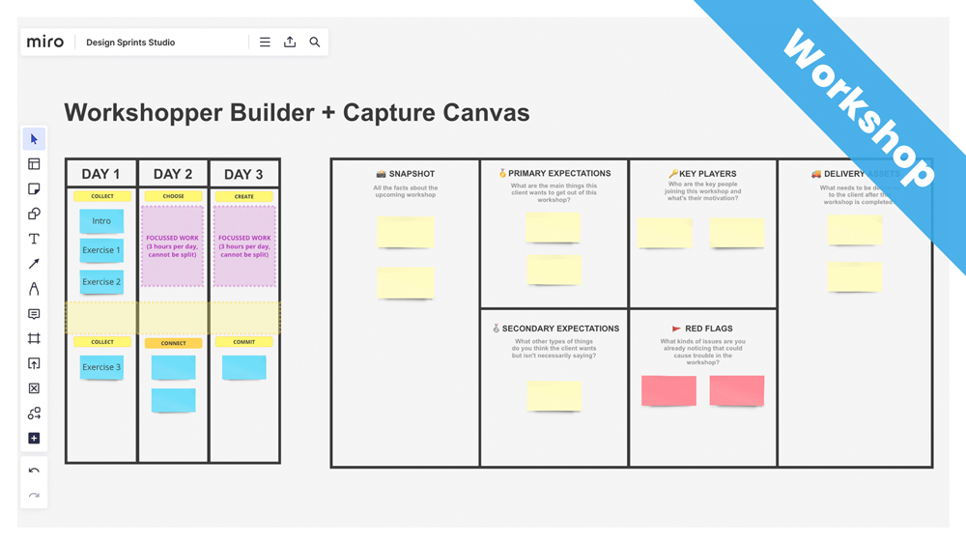Screen dimensions: 966x544
Task: Open the board search
Action: tap(315, 43)
